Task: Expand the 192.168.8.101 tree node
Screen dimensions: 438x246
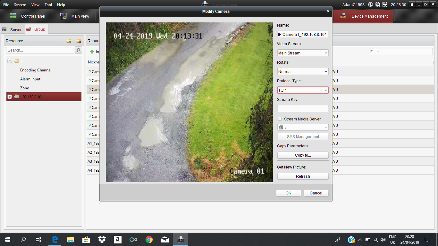Action: pyautogui.click(x=10, y=97)
